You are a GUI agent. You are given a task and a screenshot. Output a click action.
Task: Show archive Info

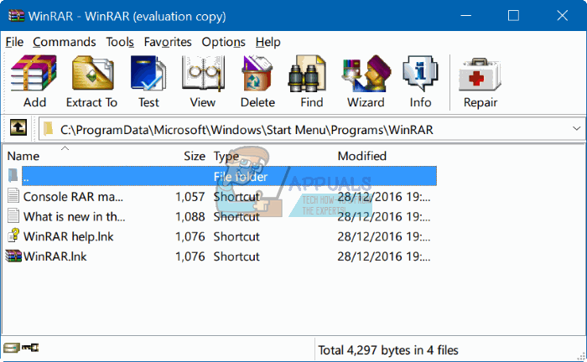[x=420, y=73]
